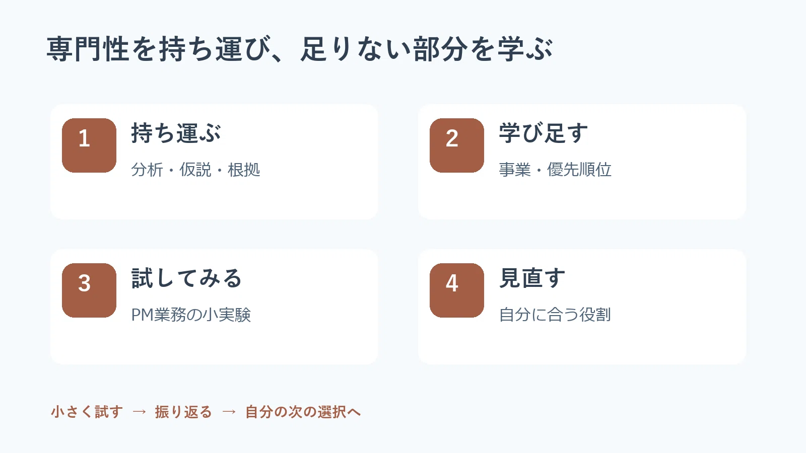Click the 自分に合う役割 subtitle text
Screen dimensions: 806x453
coord(555,315)
